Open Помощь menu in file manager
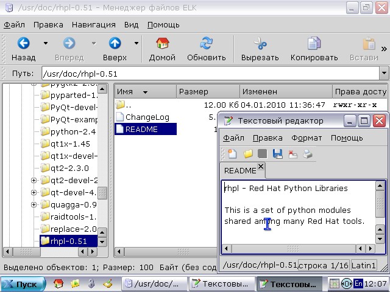 pos(163,25)
